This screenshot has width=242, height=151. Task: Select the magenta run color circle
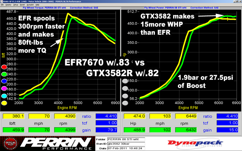(4, 89)
